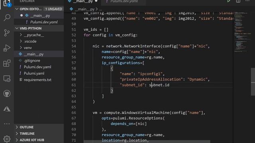Click "depends_on=[nic]" on line 68
255x143 pixels.
(129, 124)
